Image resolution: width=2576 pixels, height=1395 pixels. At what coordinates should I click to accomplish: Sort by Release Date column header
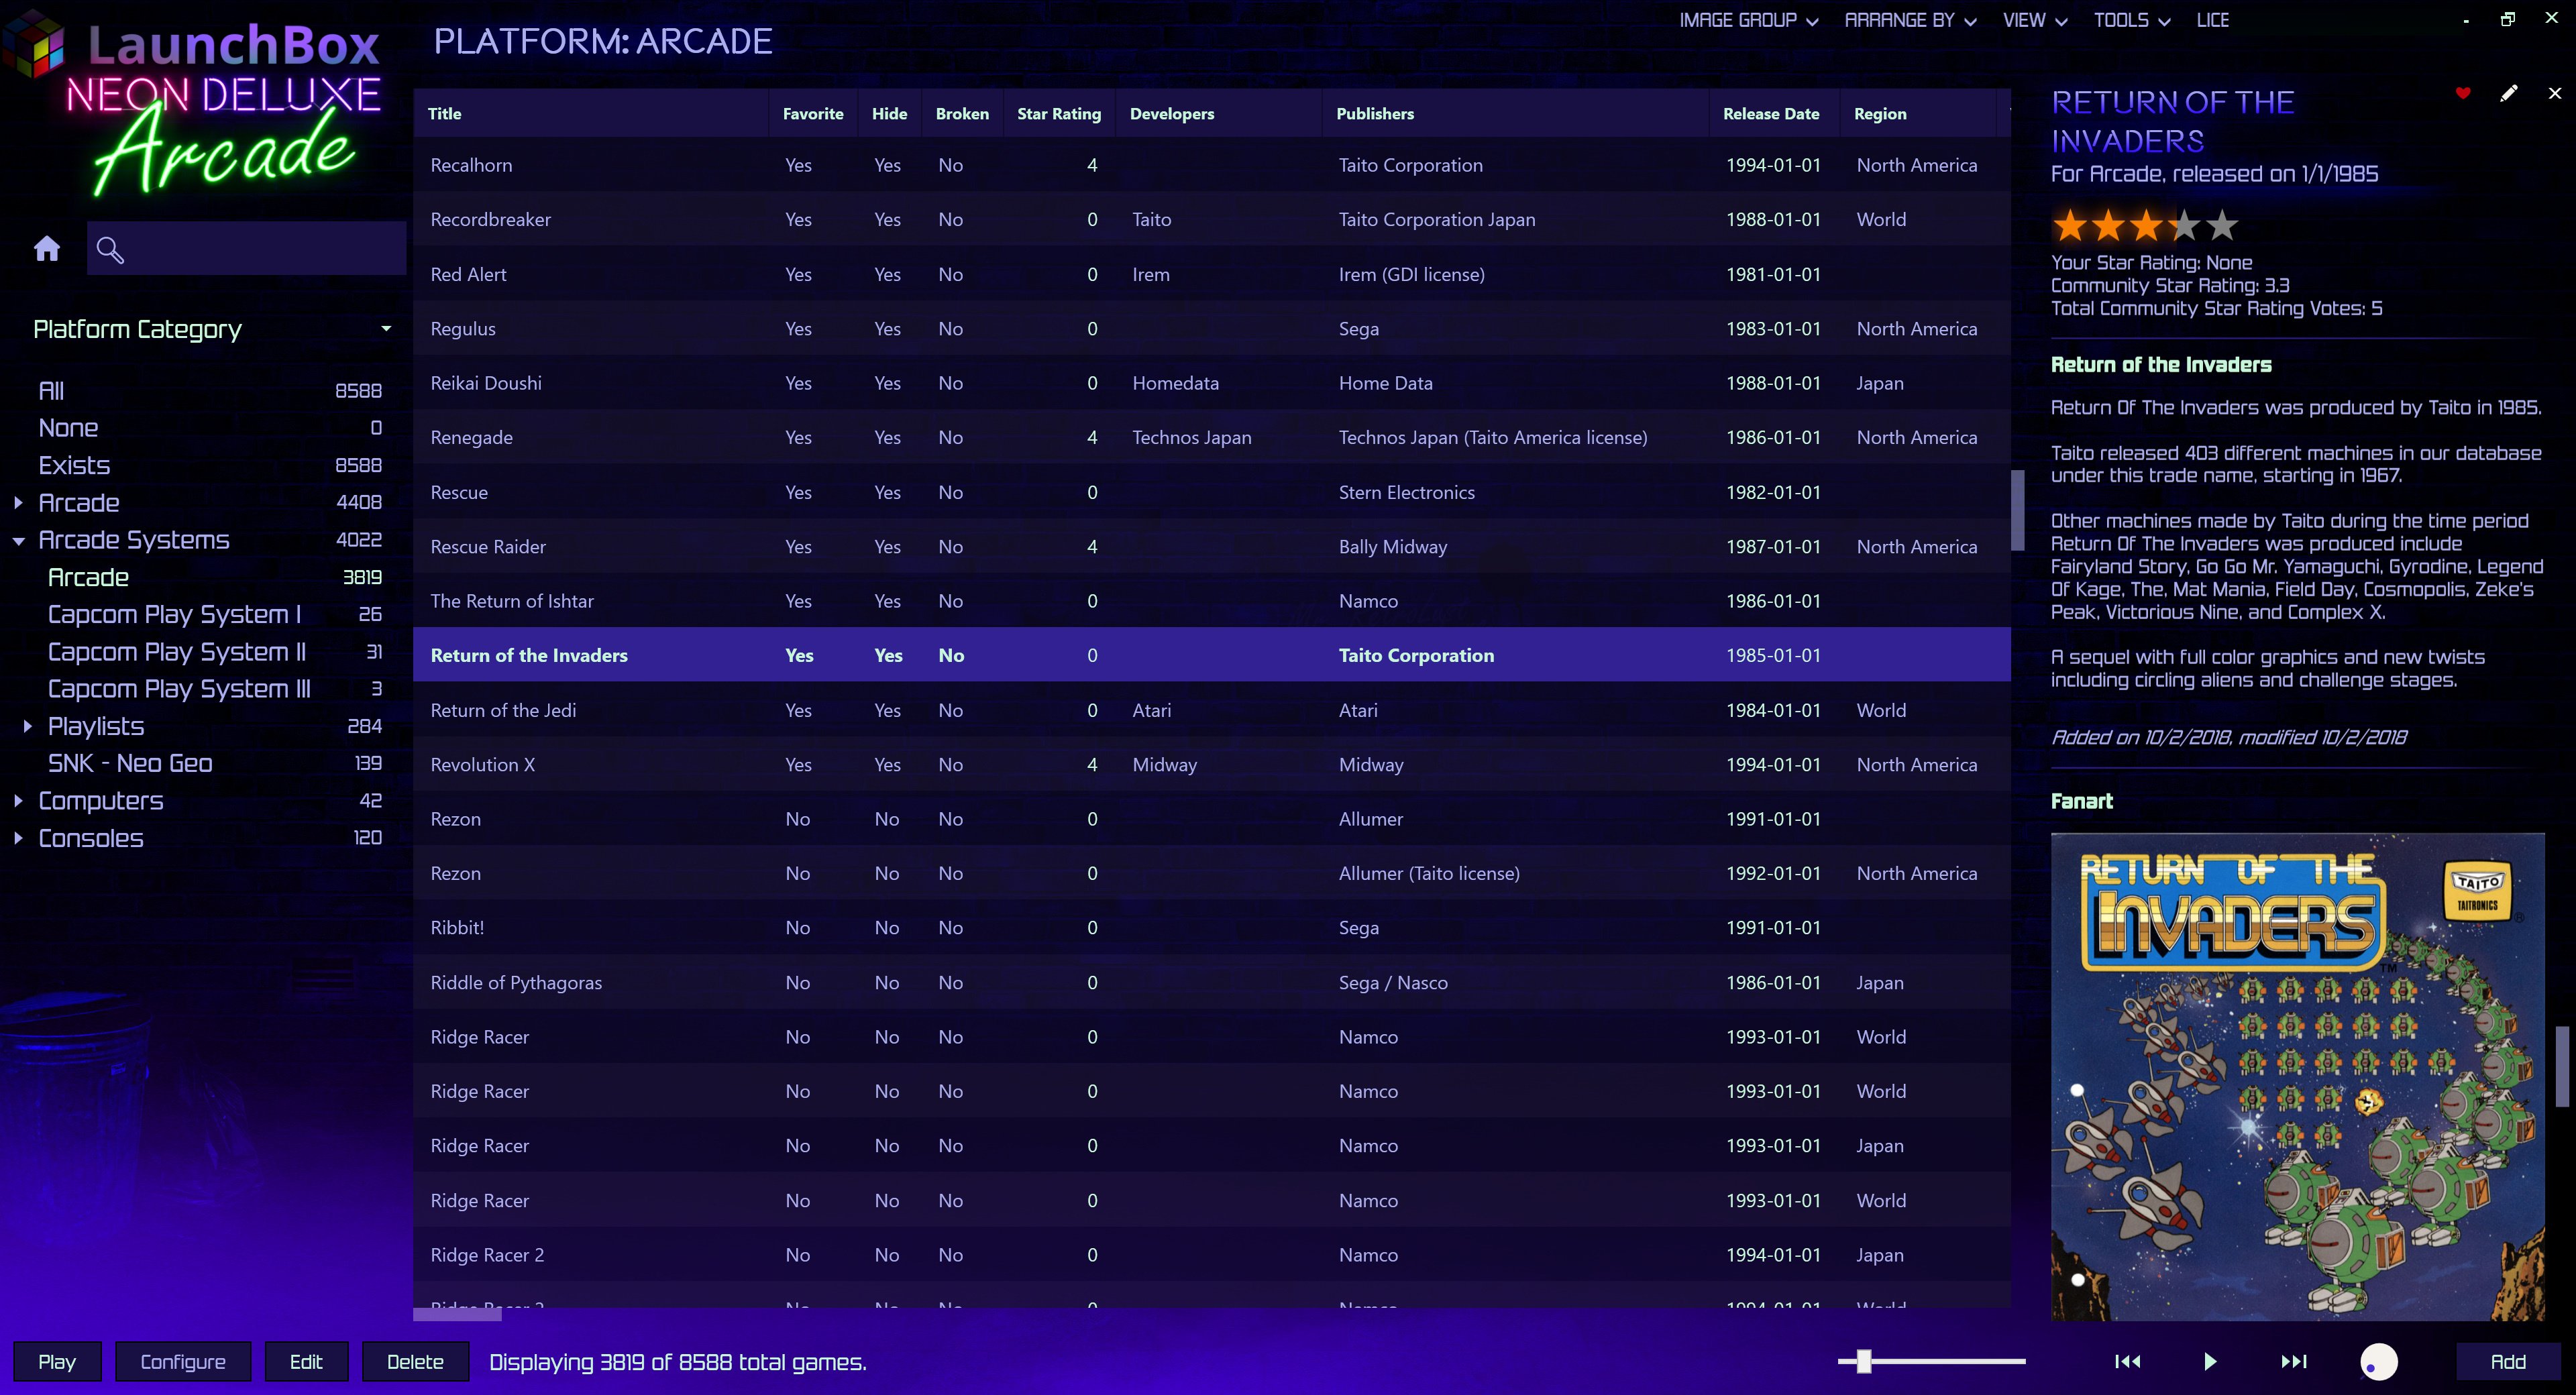[x=1774, y=114]
